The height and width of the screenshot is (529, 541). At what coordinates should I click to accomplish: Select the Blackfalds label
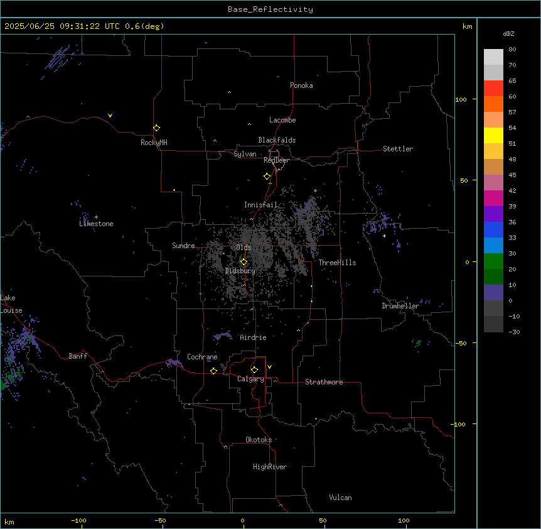tap(277, 140)
